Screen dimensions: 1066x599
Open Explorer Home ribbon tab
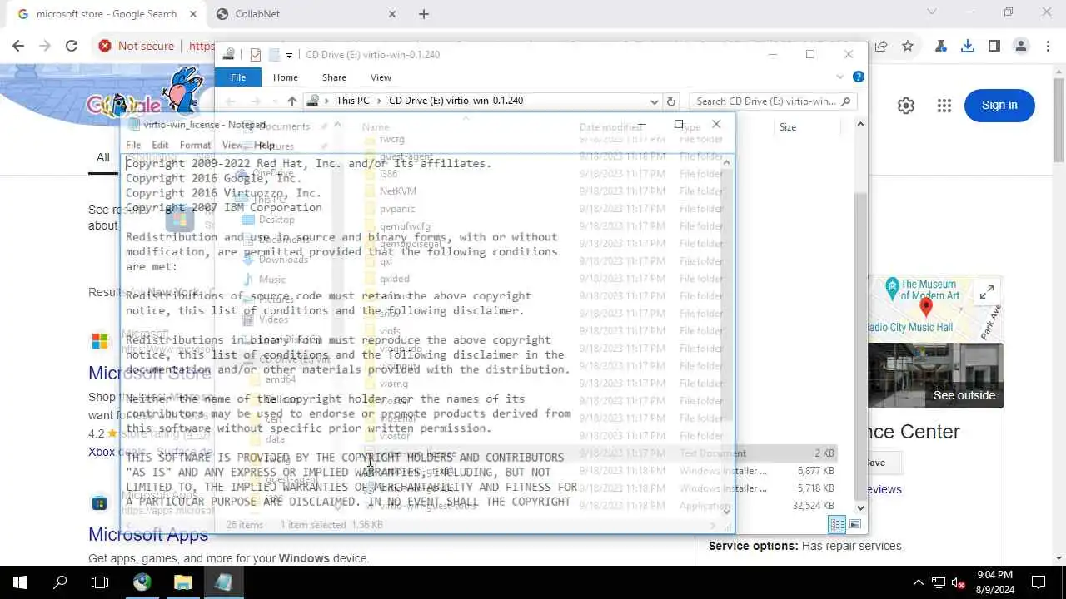pos(286,77)
